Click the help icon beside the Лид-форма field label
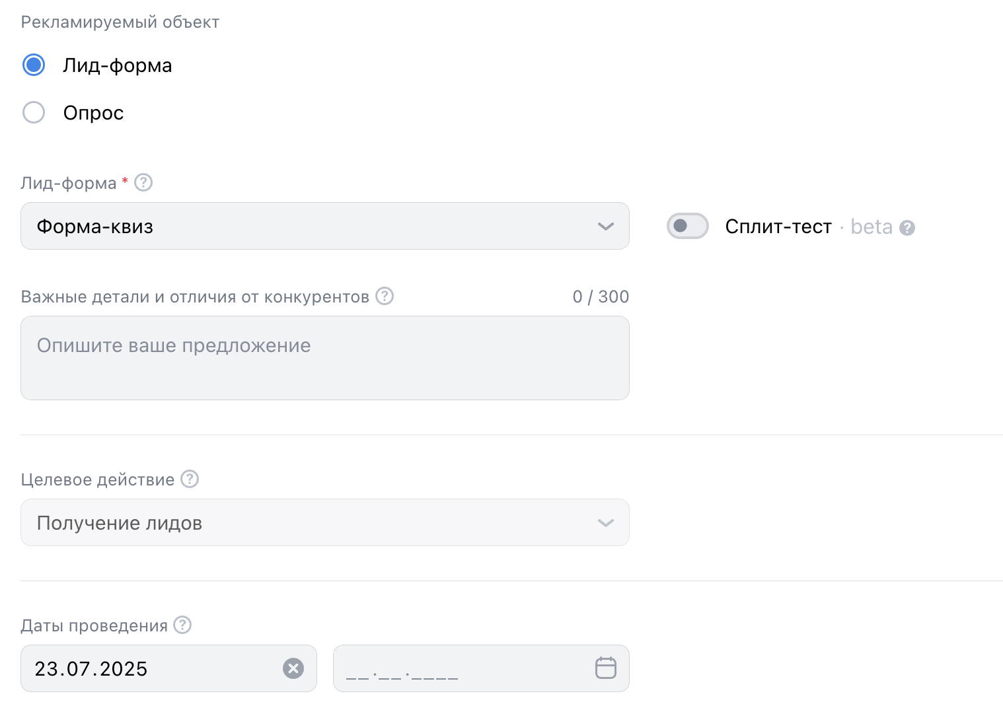 [x=143, y=182]
